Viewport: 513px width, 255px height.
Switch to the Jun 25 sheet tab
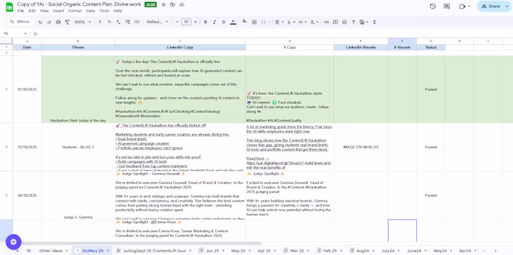[213, 251]
